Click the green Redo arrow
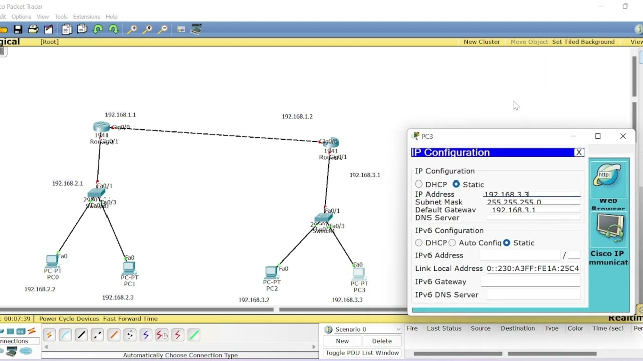The height and width of the screenshot is (361, 643). pyautogui.click(x=114, y=30)
